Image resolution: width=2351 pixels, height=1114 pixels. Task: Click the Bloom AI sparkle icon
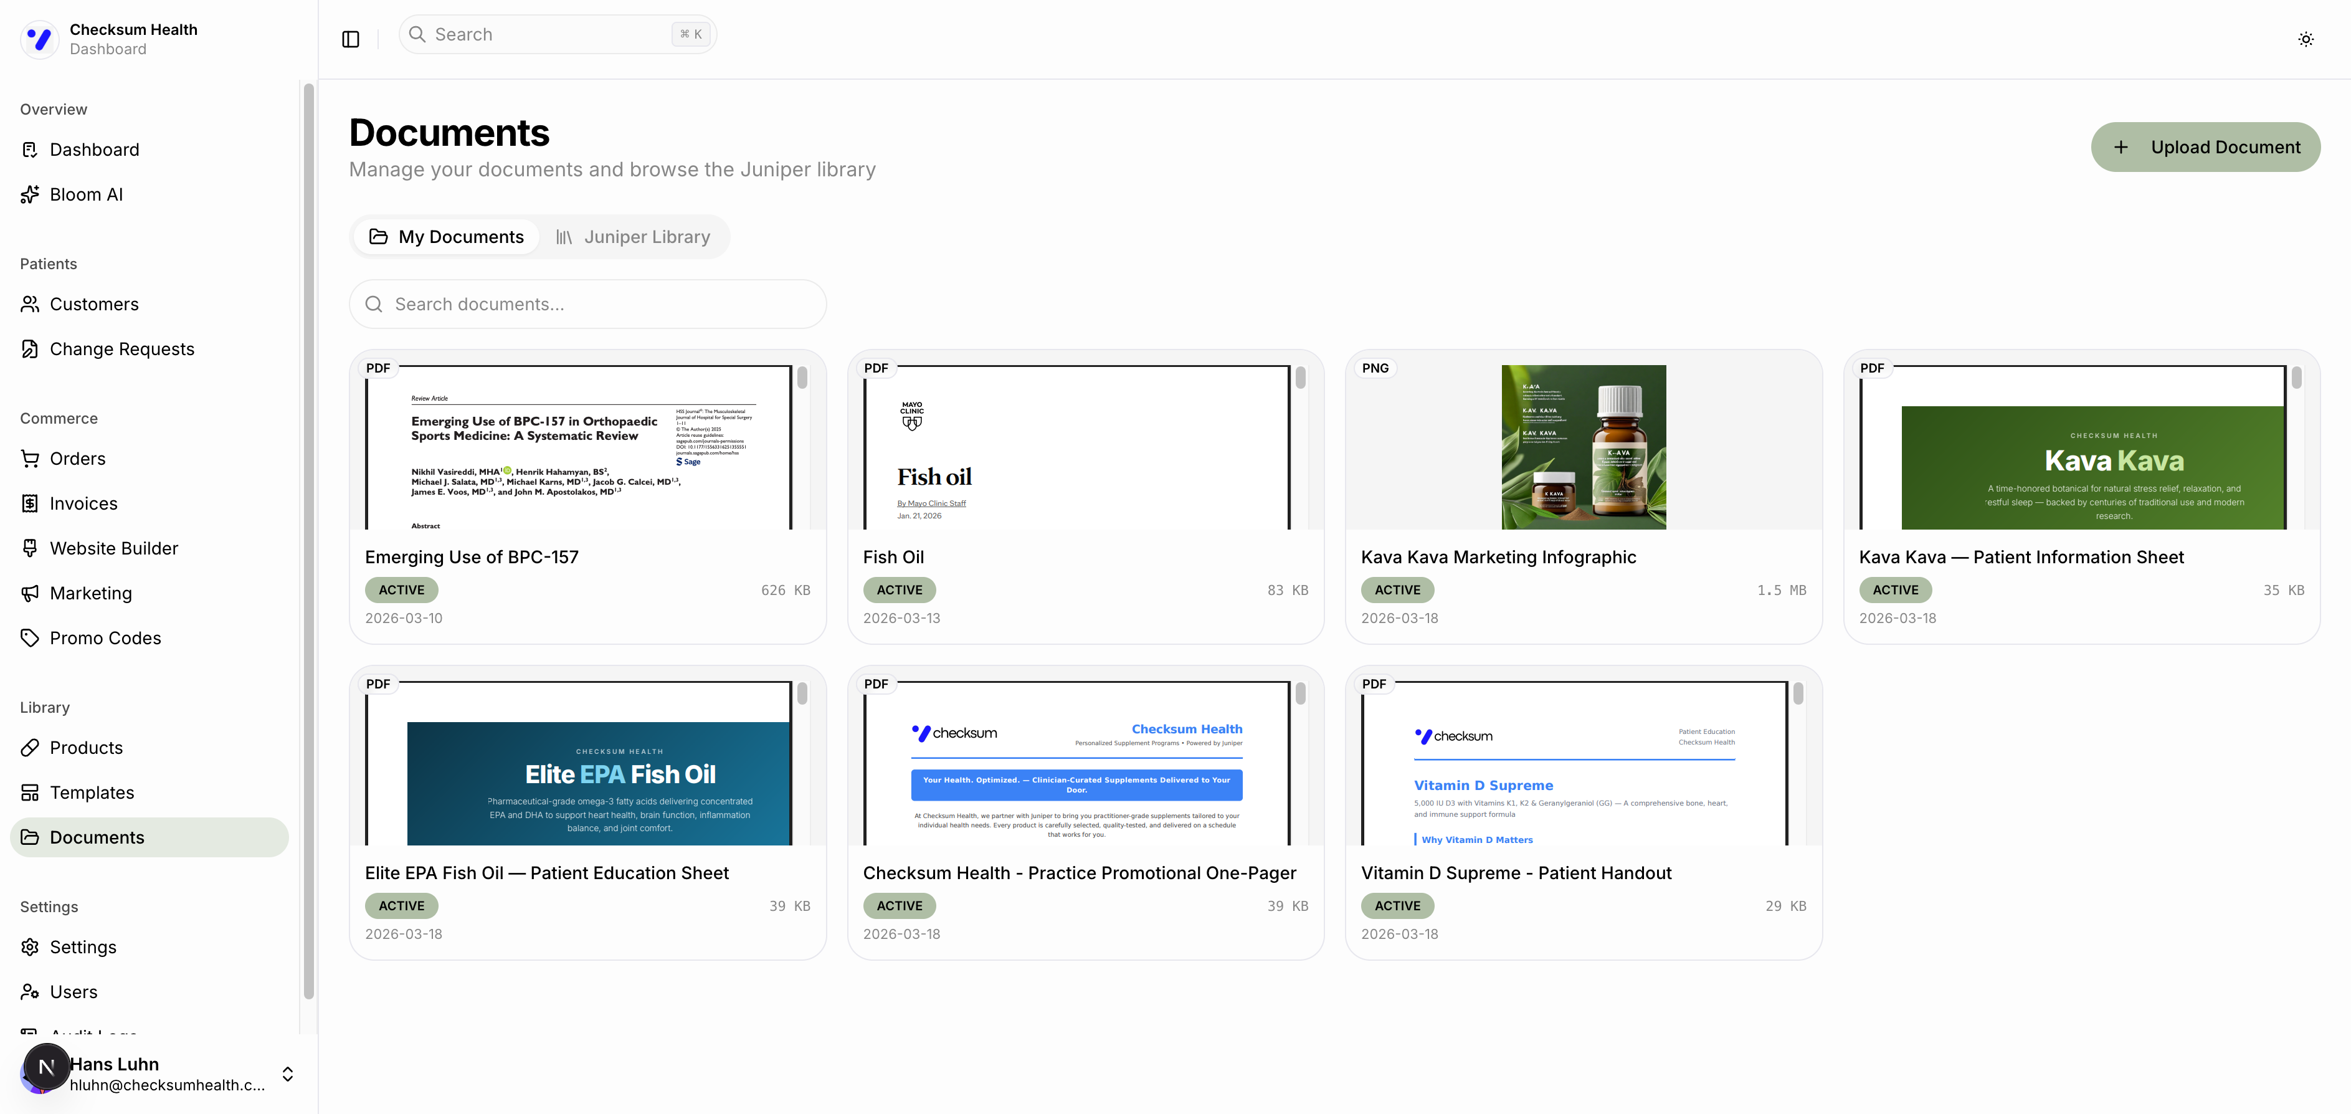30,194
